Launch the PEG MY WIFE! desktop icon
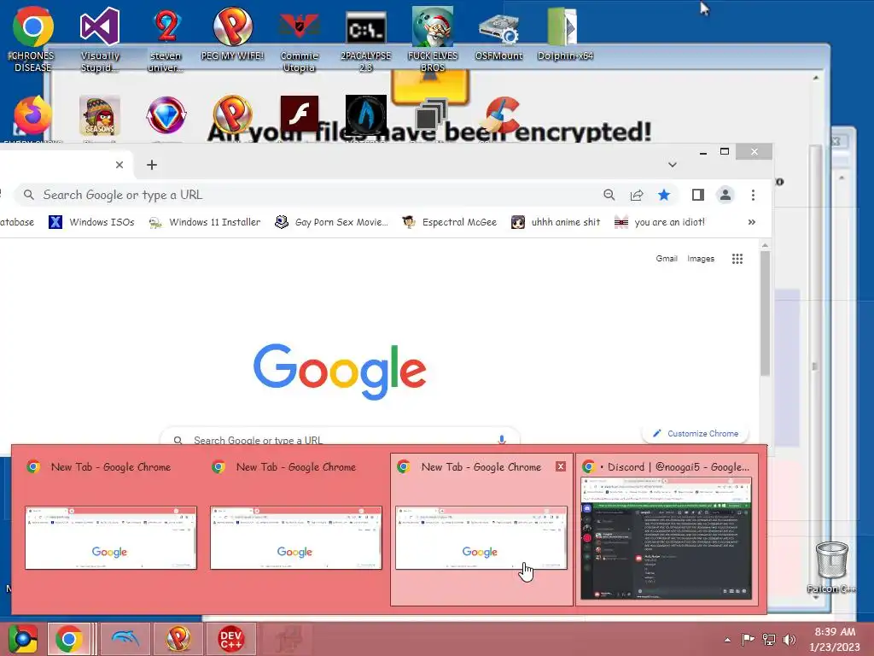The image size is (874, 656). click(x=232, y=33)
